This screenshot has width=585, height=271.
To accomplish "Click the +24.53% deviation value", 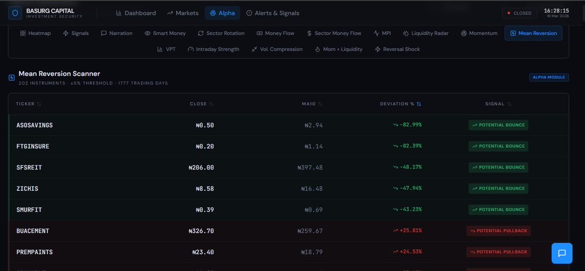I will (408, 252).
